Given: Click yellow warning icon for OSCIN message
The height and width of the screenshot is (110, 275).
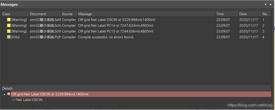Looking at the screenshot, I should coord(9,20).
